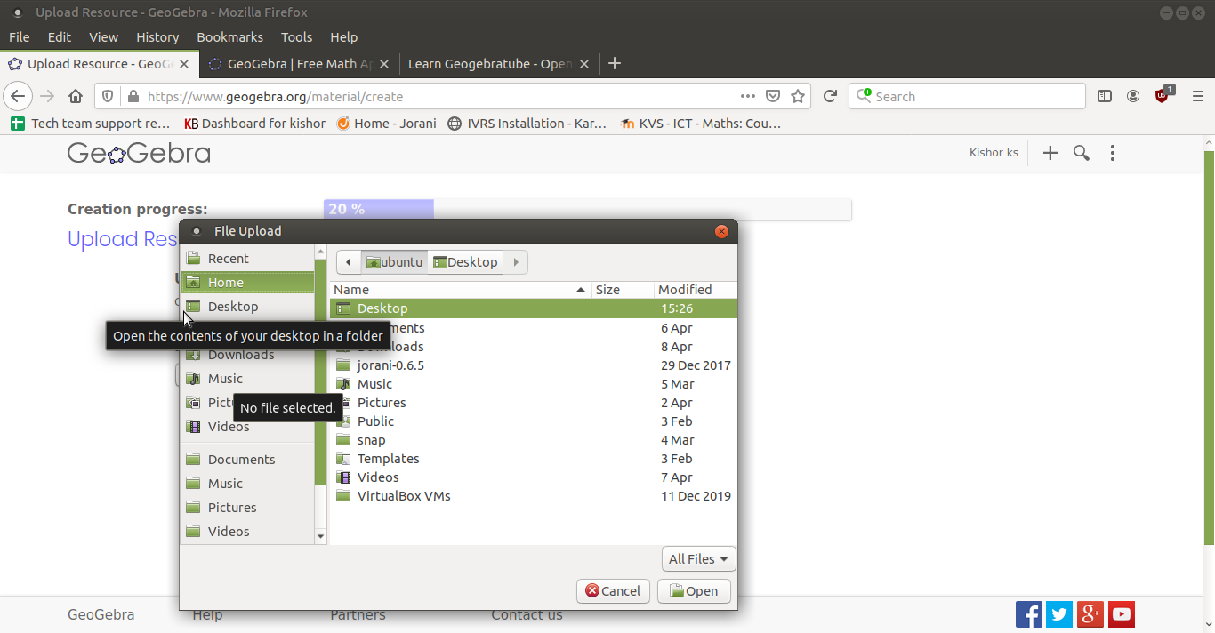Click the Cancel button in File Upload

(613, 591)
